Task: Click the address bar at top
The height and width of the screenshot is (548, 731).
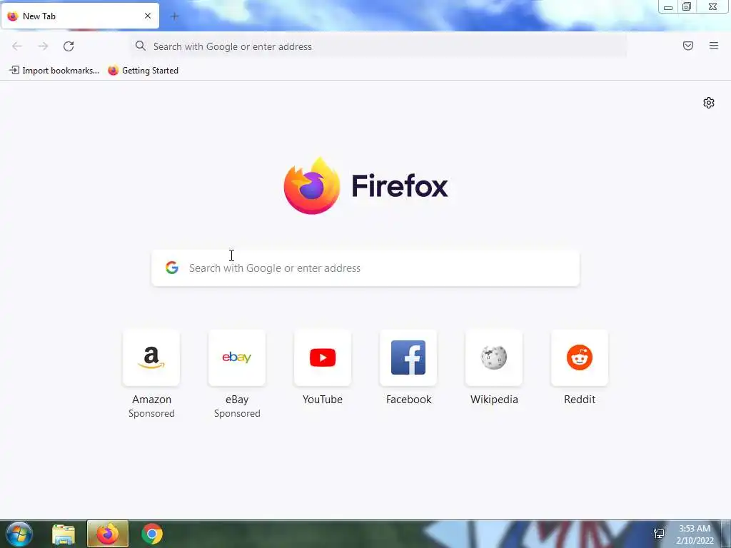Action: pos(378,46)
